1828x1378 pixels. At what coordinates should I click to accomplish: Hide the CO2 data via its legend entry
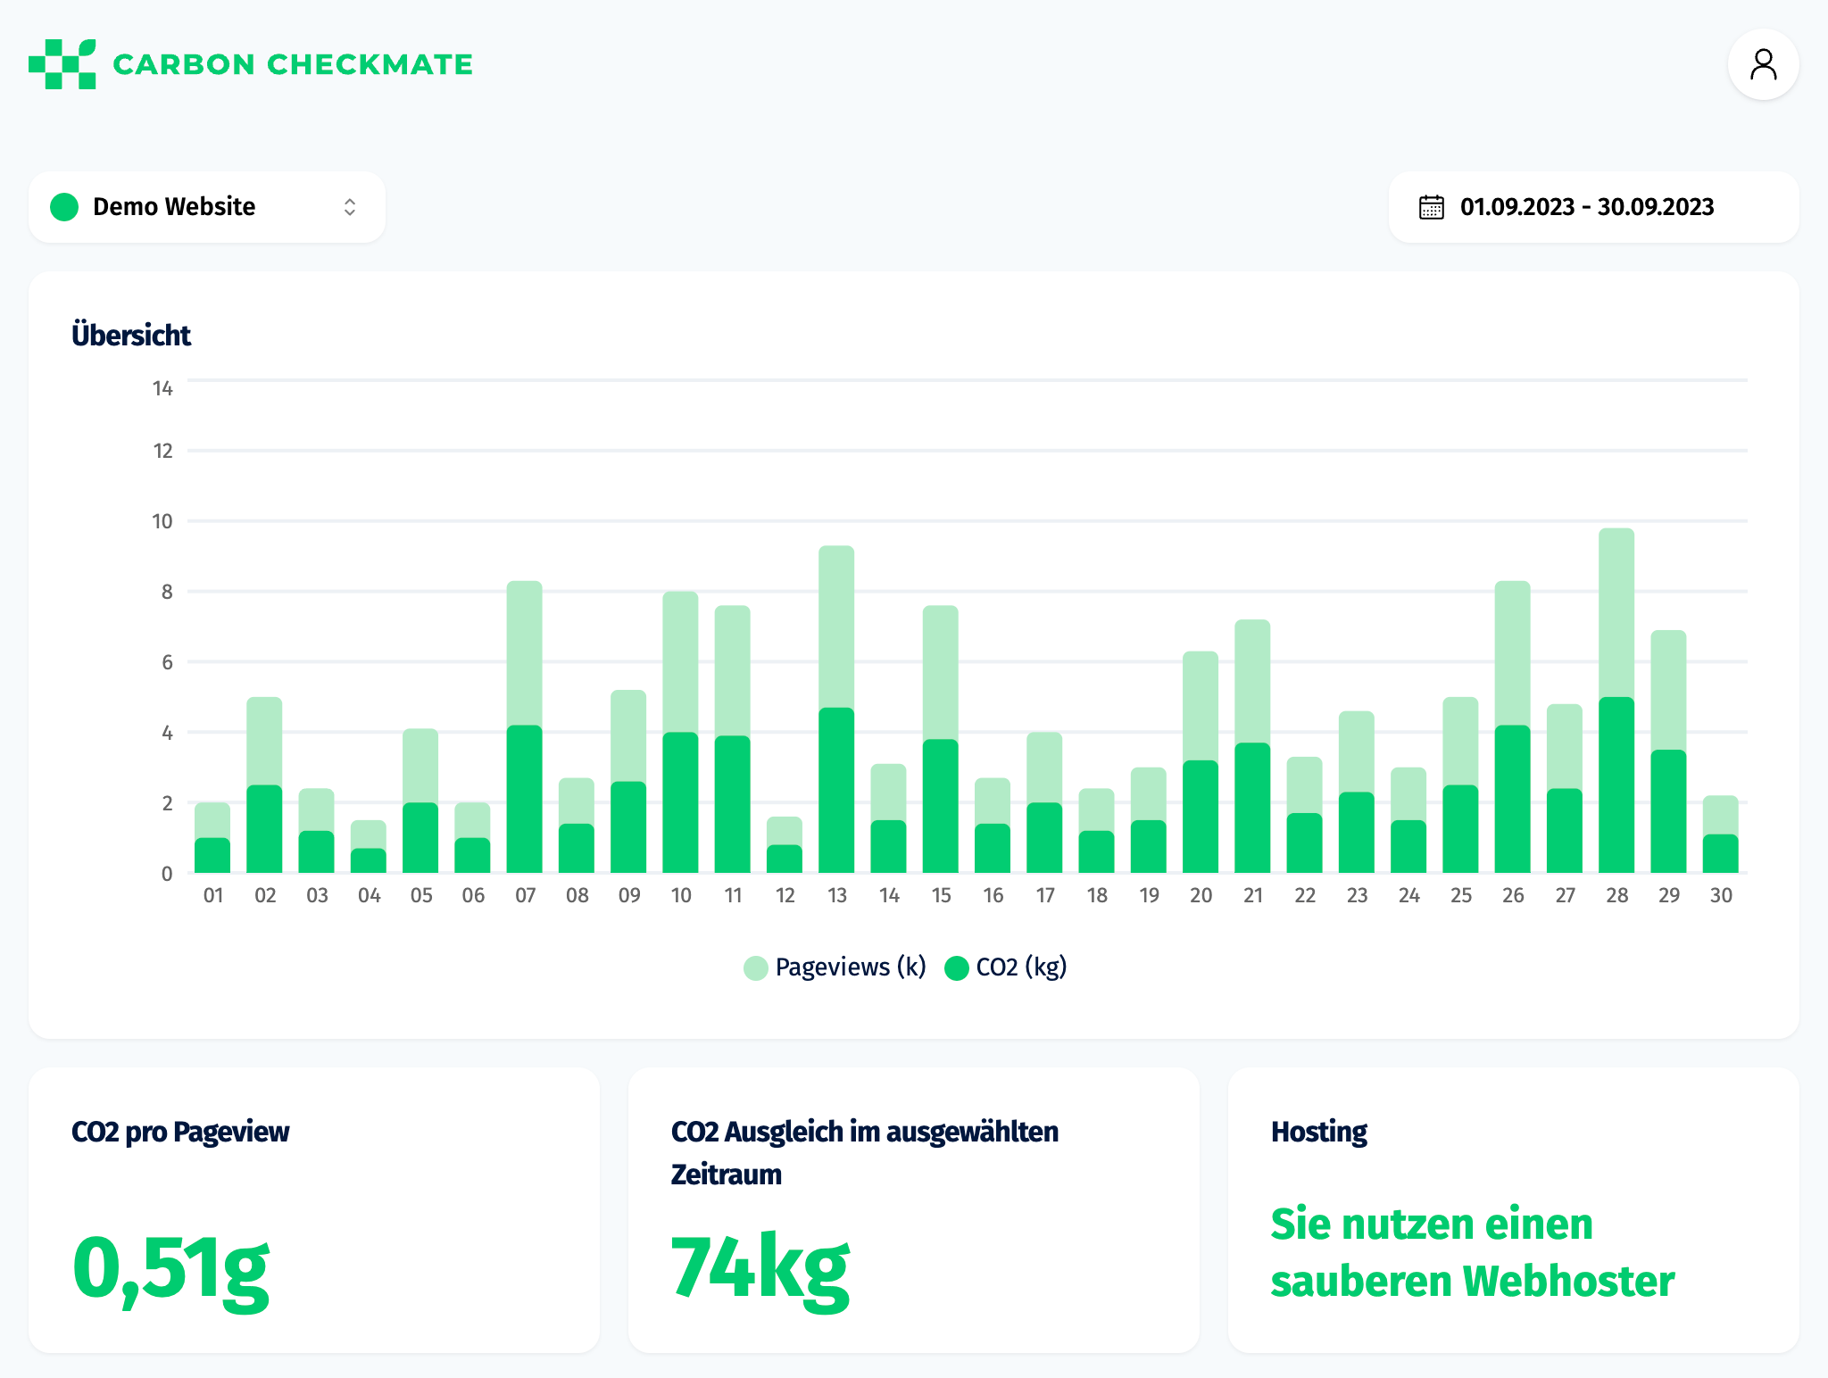tap(1004, 967)
